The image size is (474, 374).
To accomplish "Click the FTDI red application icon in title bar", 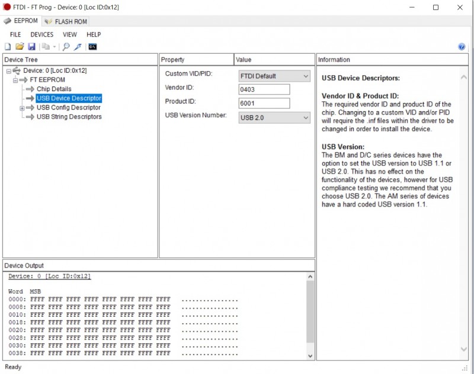I will pyautogui.click(x=7, y=7).
